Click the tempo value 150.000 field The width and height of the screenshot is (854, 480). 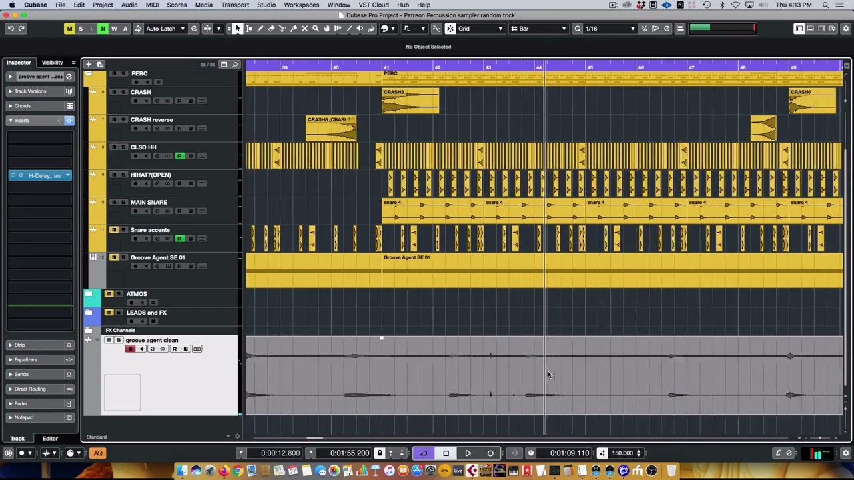(x=622, y=453)
